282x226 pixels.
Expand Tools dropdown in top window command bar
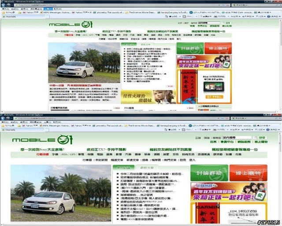260,16
